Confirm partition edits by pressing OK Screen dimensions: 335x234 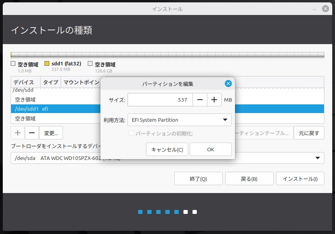211,149
